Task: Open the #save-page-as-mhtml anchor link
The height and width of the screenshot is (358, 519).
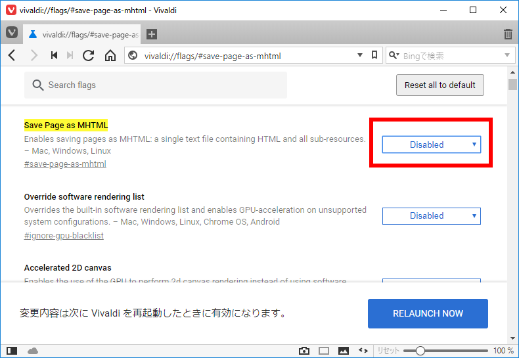Action: click(65, 164)
